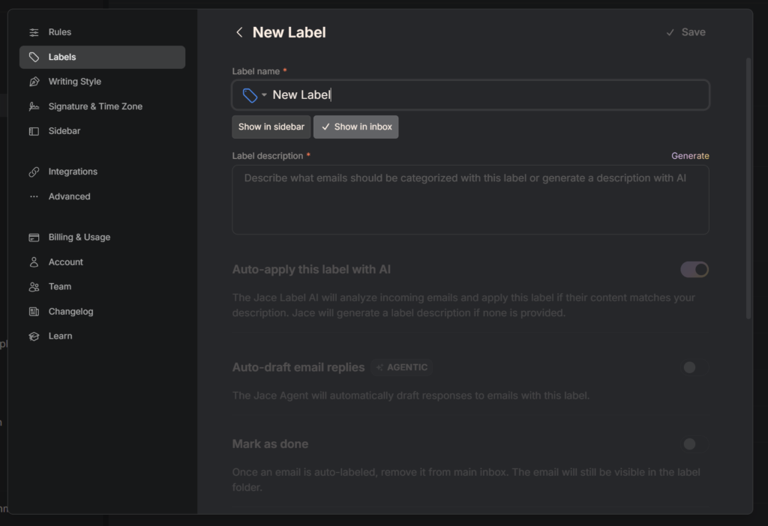Go back using the chevron beside New Label
The width and height of the screenshot is (768, 526).
[x=239, y=32]
